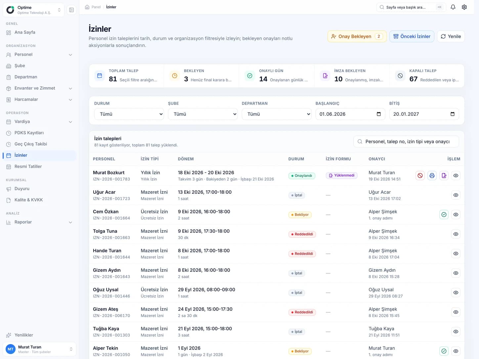Open Resmi Tatiller

(x=39, y=167)
